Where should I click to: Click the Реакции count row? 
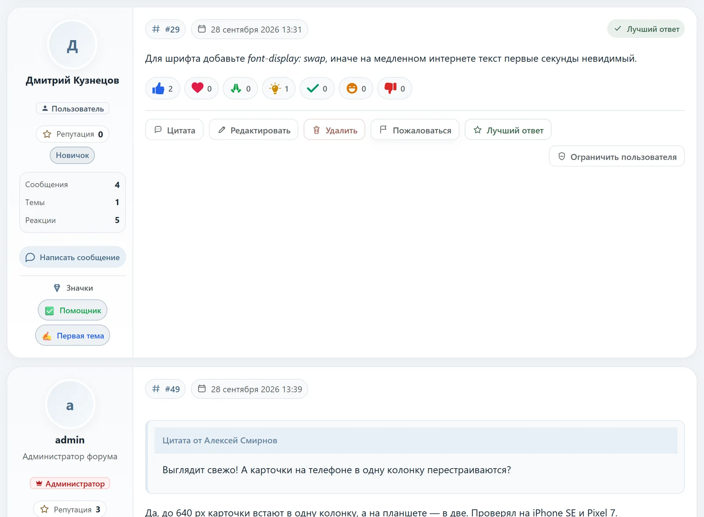click(73, 220)
